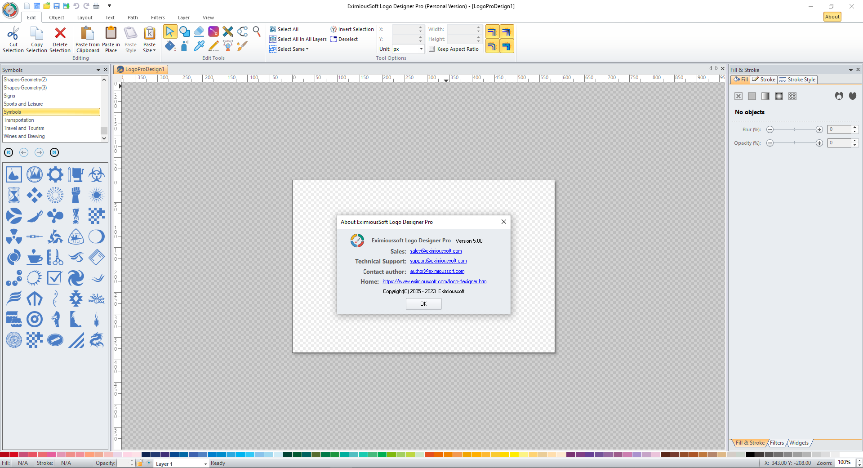863x468 pixels.
Task: Activate the pen nib Bezier tool
Action: [228, 46]
